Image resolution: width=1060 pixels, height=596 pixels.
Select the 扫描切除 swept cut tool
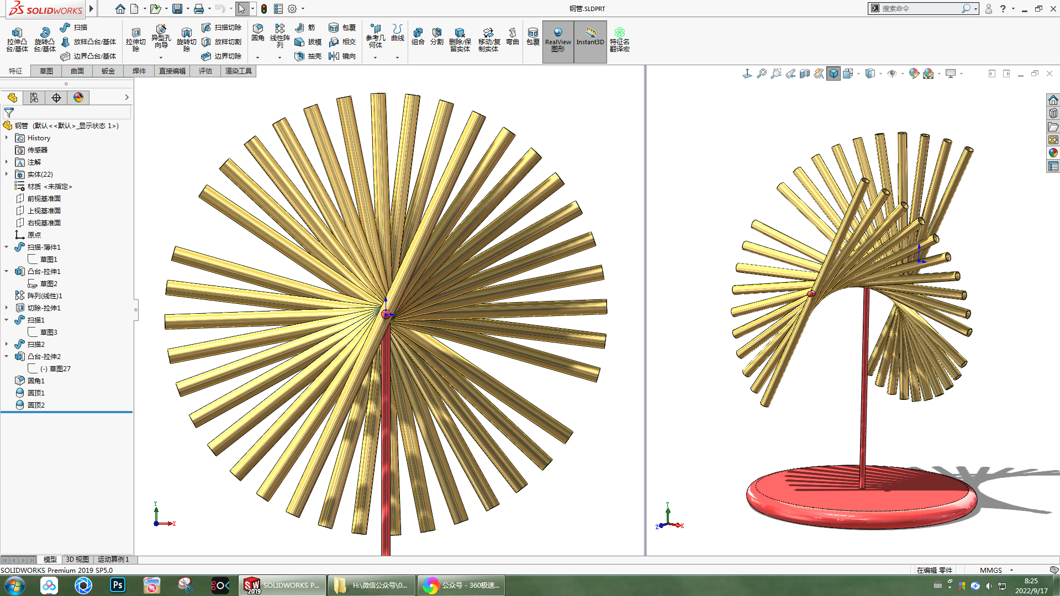222,27
